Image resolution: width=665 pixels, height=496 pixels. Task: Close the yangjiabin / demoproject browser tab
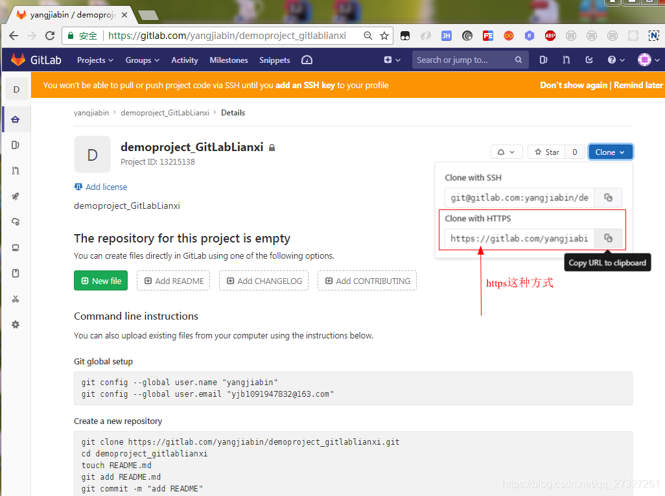124,15
